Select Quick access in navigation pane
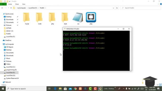The width and height of the screenshot is (162, 91). tap(9, 14)
